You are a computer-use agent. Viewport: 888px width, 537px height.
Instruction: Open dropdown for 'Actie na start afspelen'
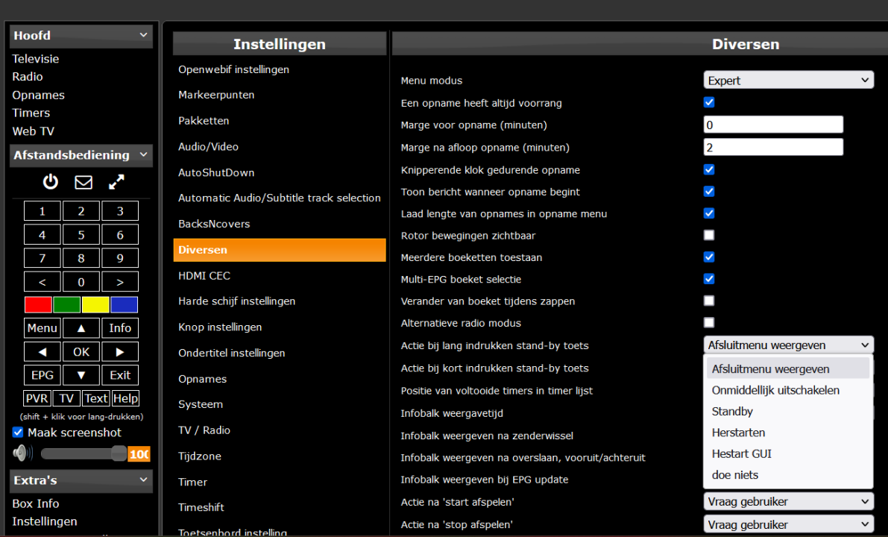[x=788, y=501]
